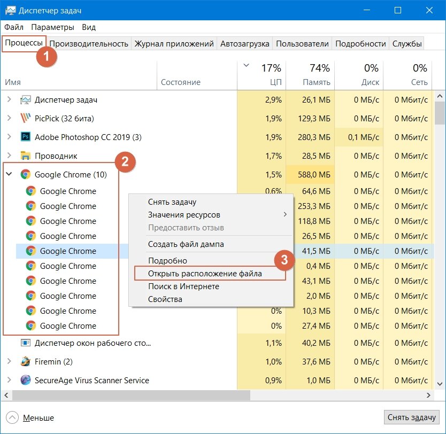This screenshot has height=434, width=446.
Task: Click the 37,6 МБ memory value
Action: [x=316, y=362]
